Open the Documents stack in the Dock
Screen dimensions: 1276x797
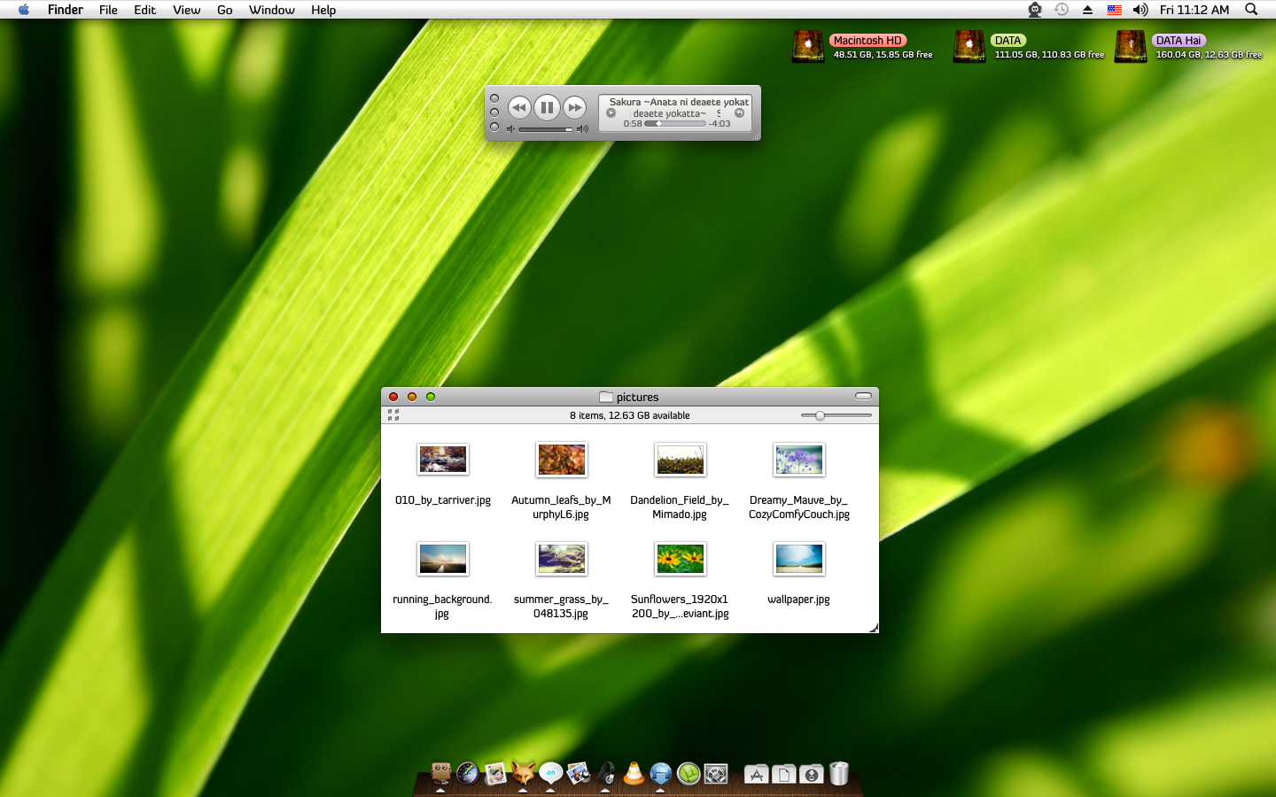click(783, 774)
